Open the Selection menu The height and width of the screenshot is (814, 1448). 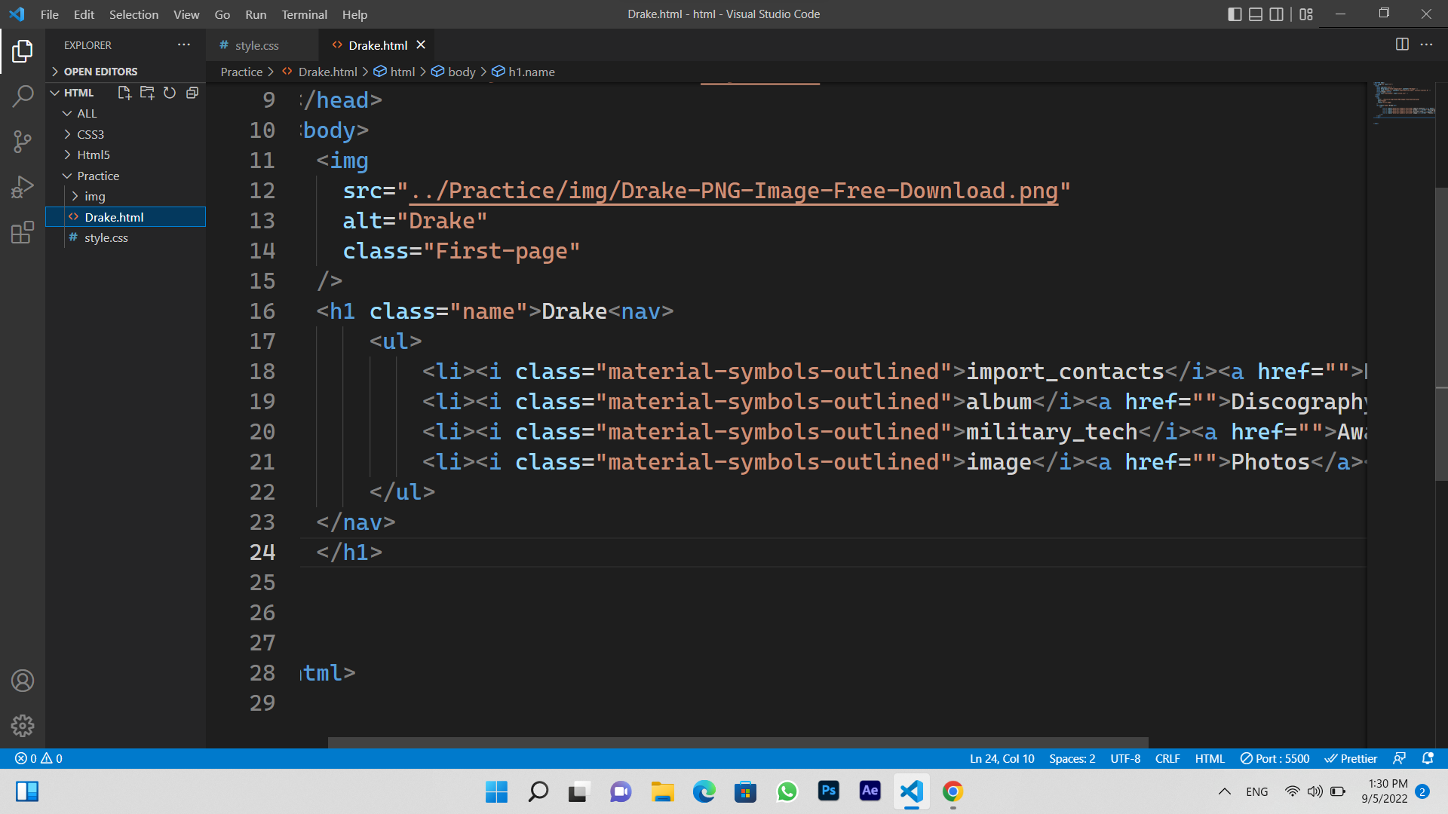pyautogui.click(x=133, y=14)
